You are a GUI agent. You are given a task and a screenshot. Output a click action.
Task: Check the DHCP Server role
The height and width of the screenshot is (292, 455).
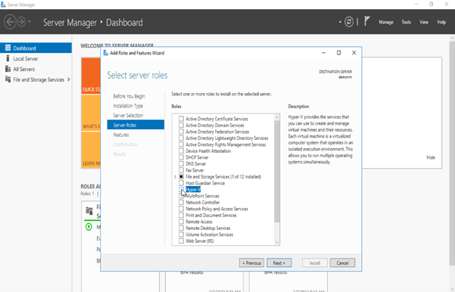(181, 157)
